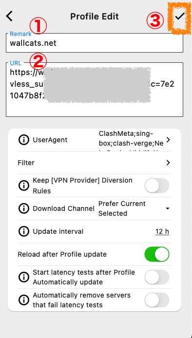This screenshot has height=338, width=192.
Task: View info about Update interval
Action: tap(24, 231)
